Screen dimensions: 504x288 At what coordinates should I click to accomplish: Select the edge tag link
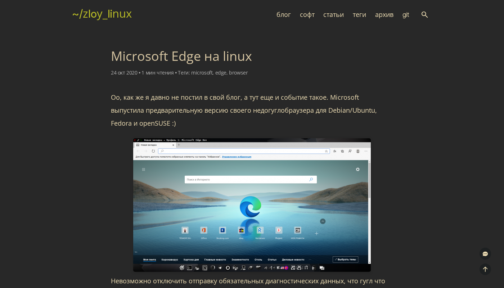(x=221, y=73)
